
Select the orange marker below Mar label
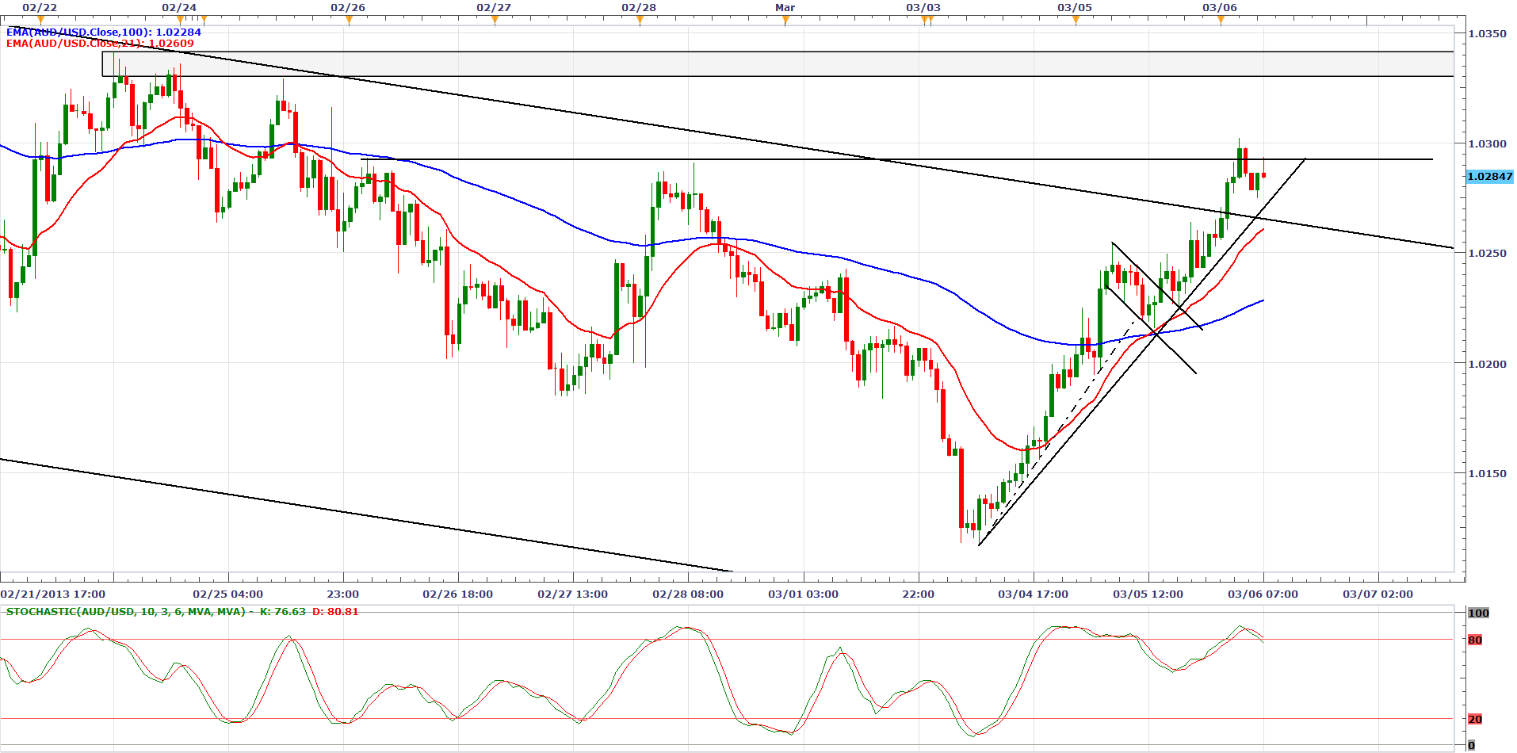coord(785,21)
